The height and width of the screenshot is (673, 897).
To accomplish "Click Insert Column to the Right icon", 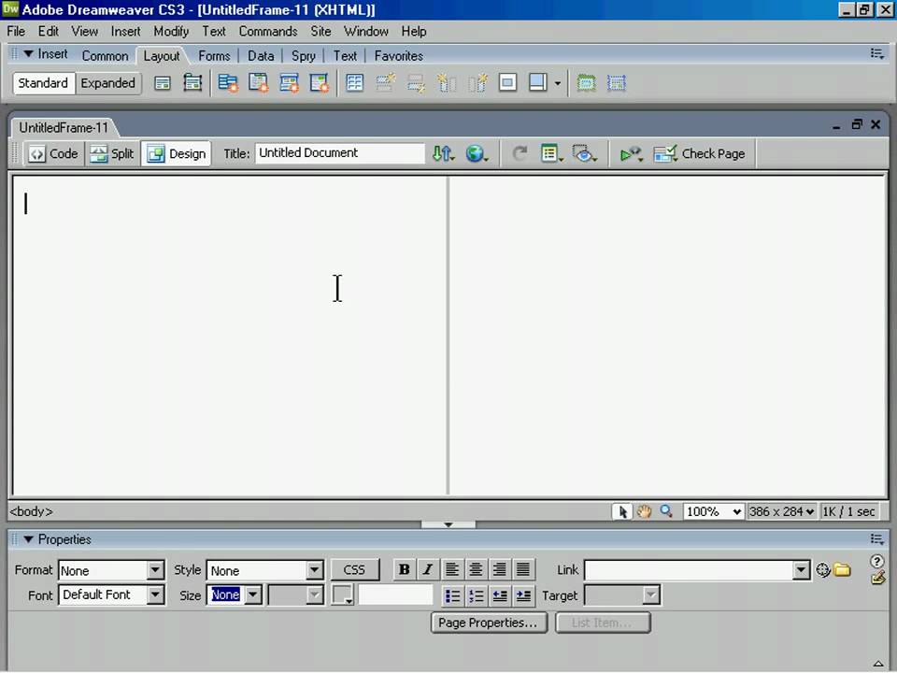I will click(x=477, y=83).
